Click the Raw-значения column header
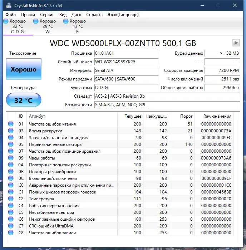The height and width of the screenshot is (250, 246). point(214,116)
